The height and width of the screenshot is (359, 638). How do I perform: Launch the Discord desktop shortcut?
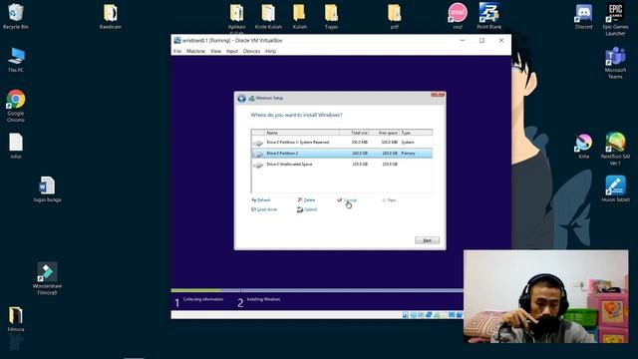pyautogui.click(x=583, y=16)
